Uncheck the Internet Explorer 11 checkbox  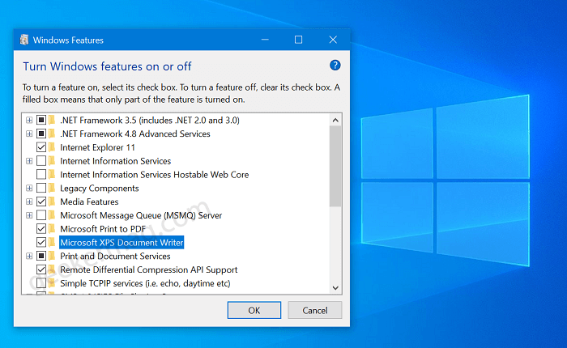click(41, 147)
